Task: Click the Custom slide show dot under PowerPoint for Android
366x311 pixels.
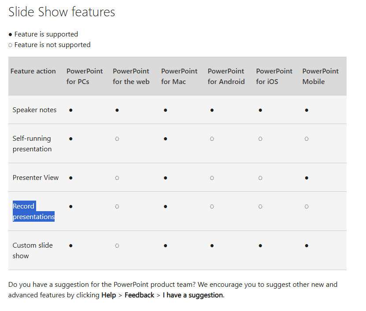Action: coord(212,245)
